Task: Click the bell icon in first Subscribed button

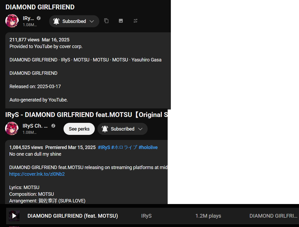Action: point(56,21)
